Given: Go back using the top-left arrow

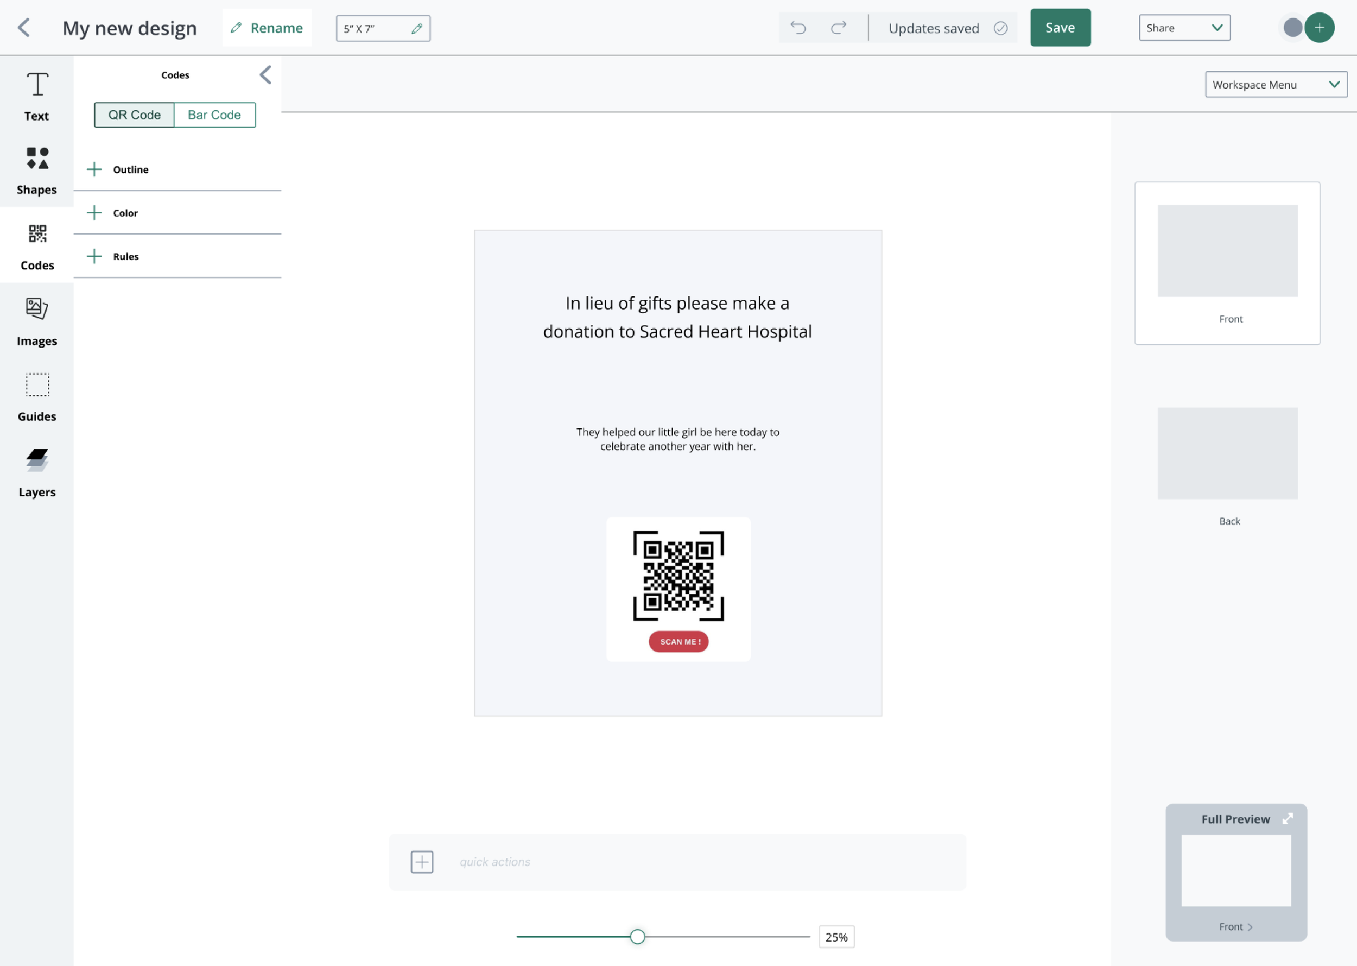Looking at the screenshot, I should pyautogui.click(x=24, y=27).
